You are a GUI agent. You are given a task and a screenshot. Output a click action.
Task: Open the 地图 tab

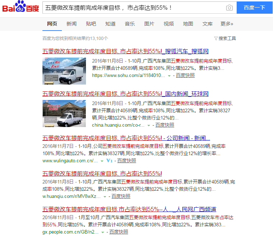click(188, 24)
